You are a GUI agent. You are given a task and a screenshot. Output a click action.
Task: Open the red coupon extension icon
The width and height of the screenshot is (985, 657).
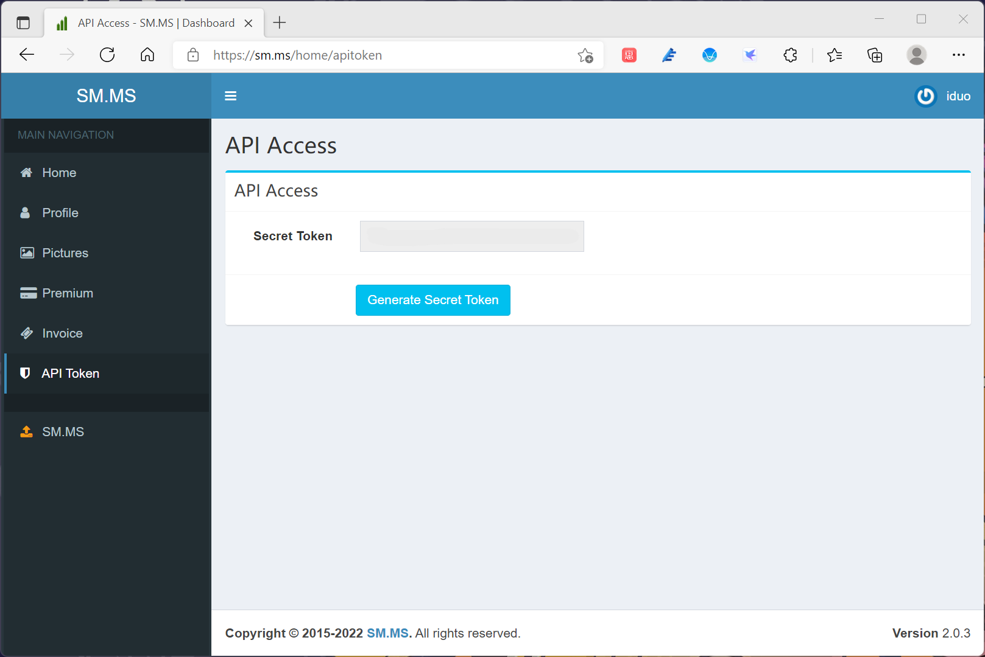tap(629, 55)
